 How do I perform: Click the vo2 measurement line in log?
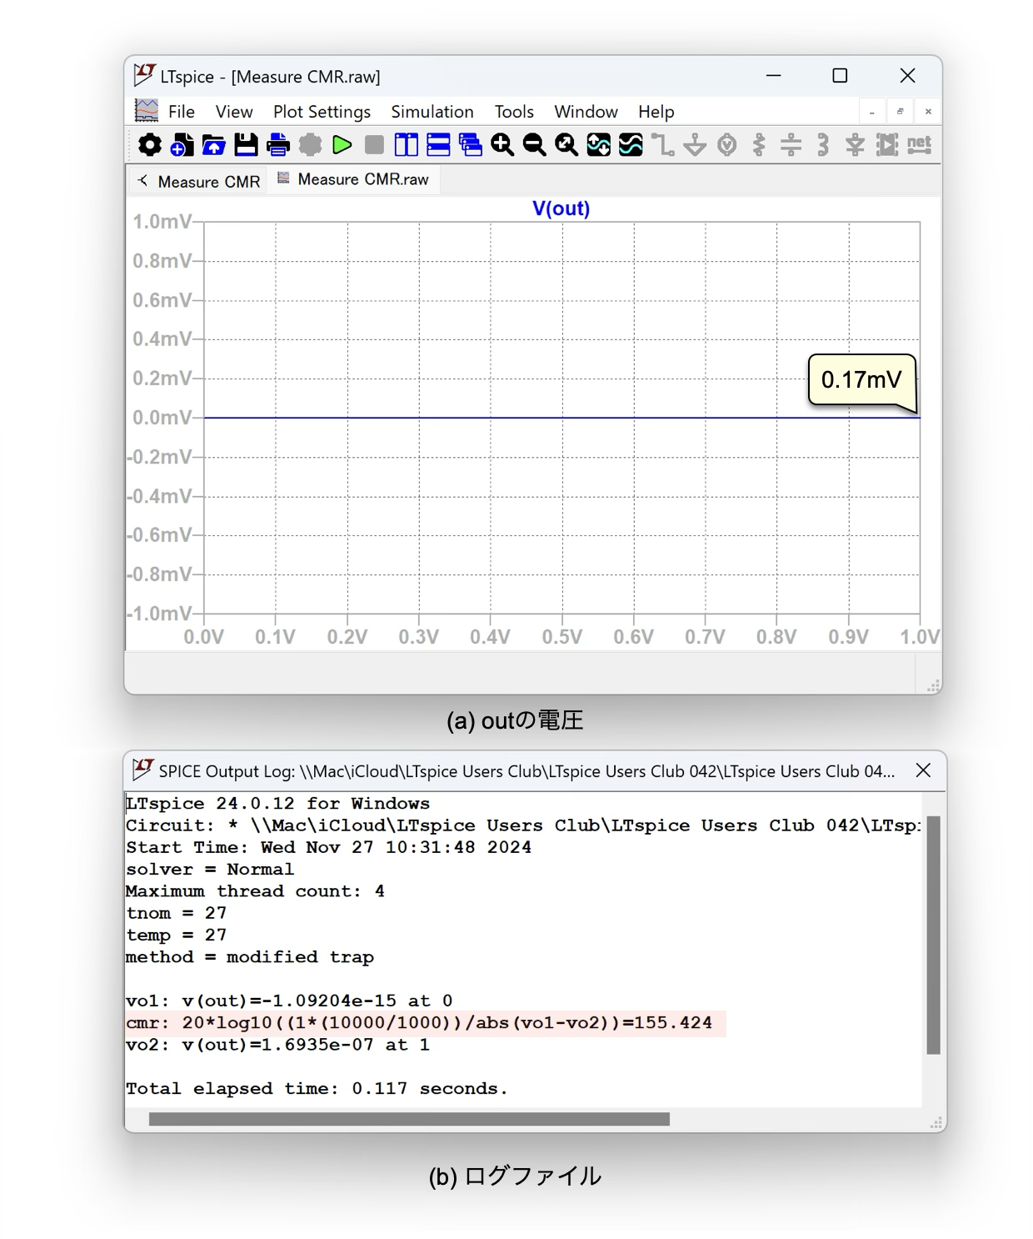click(x=277, y=1045)
